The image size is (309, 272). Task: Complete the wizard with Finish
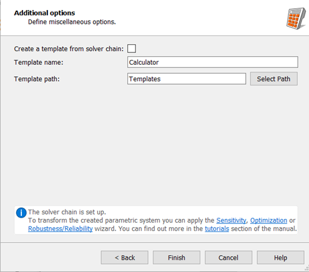(x=177, y=258)
